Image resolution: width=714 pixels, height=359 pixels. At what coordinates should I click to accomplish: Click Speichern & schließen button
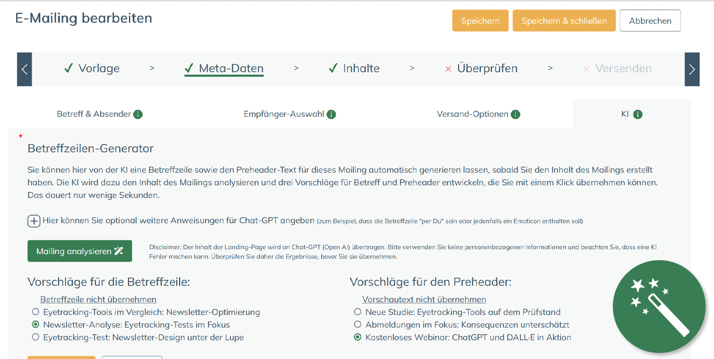pos(564,21)
